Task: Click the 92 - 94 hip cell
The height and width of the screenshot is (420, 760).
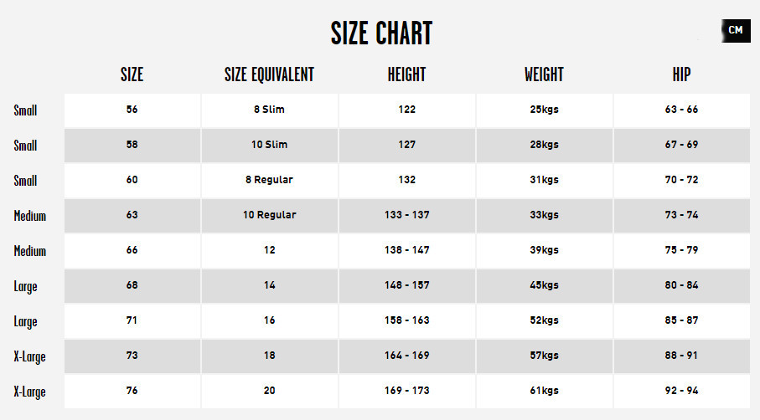Action: [x=681, y=391]
